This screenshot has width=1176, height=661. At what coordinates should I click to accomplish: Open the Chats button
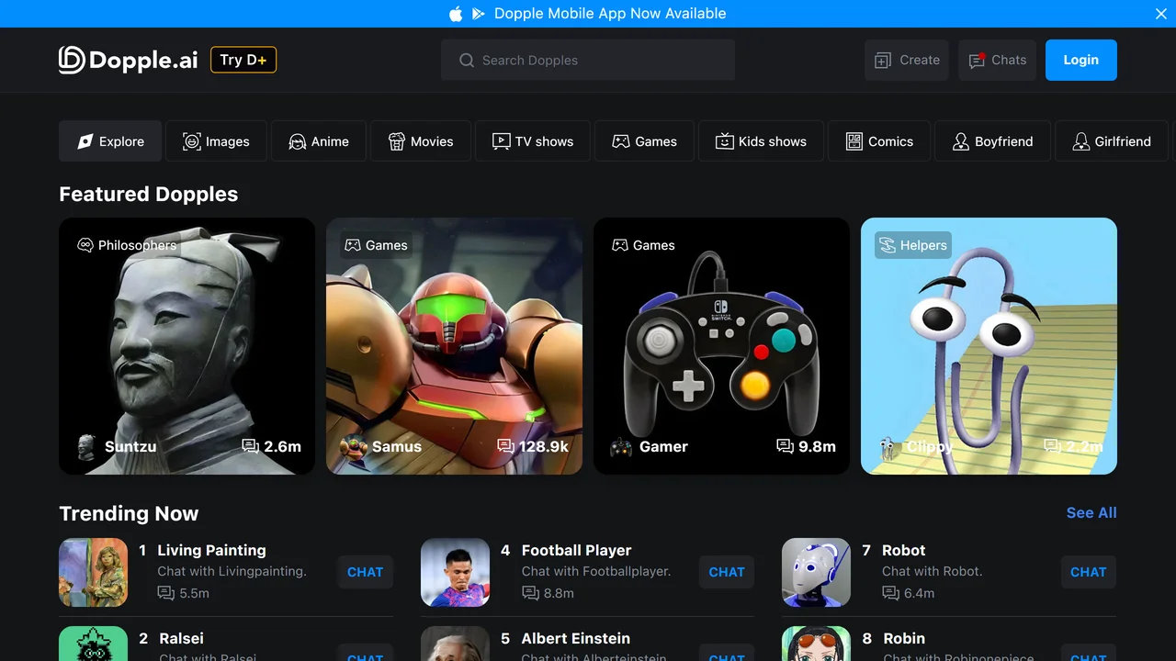point(997,60)
